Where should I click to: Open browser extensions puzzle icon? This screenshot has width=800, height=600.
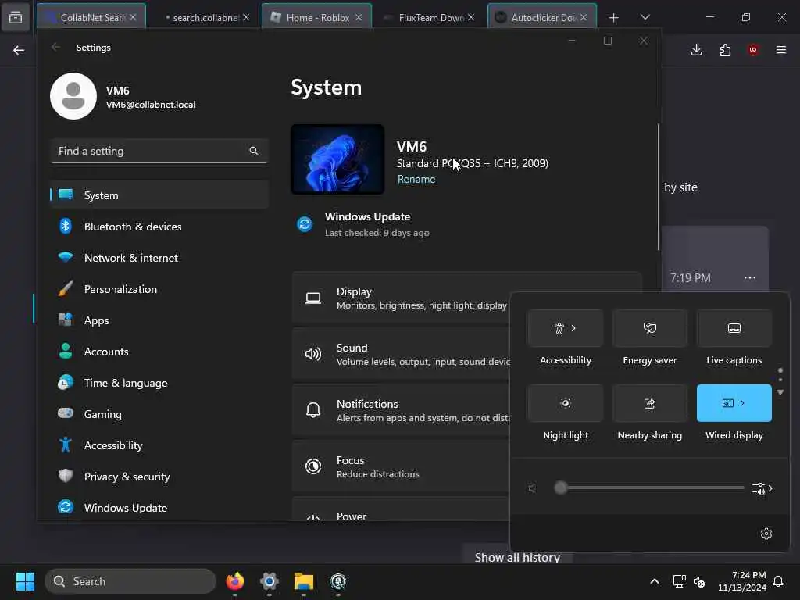coord(725,49)
